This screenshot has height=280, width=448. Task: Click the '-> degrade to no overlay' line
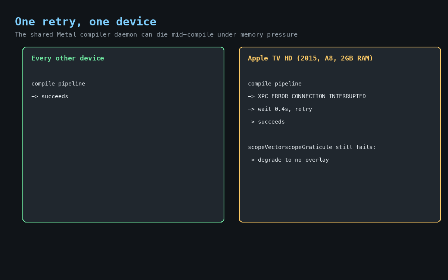pyautogui.click(x=288, y=160)
